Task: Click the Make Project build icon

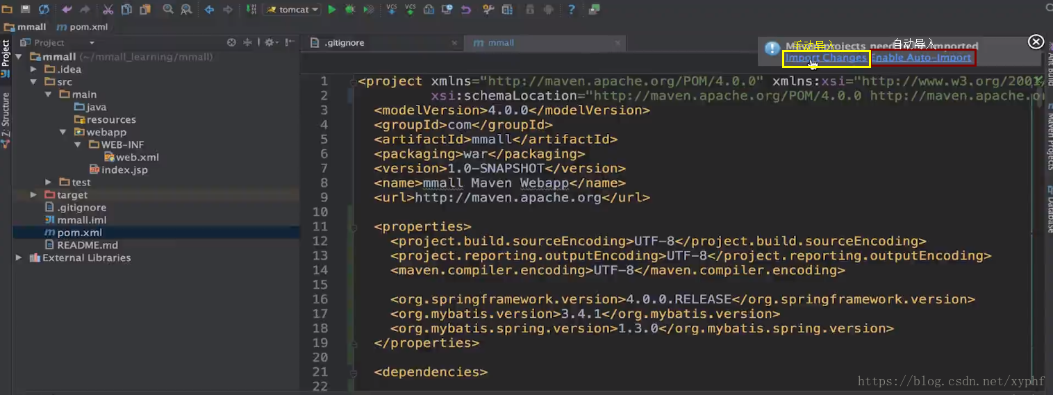Action: (251, 10)
